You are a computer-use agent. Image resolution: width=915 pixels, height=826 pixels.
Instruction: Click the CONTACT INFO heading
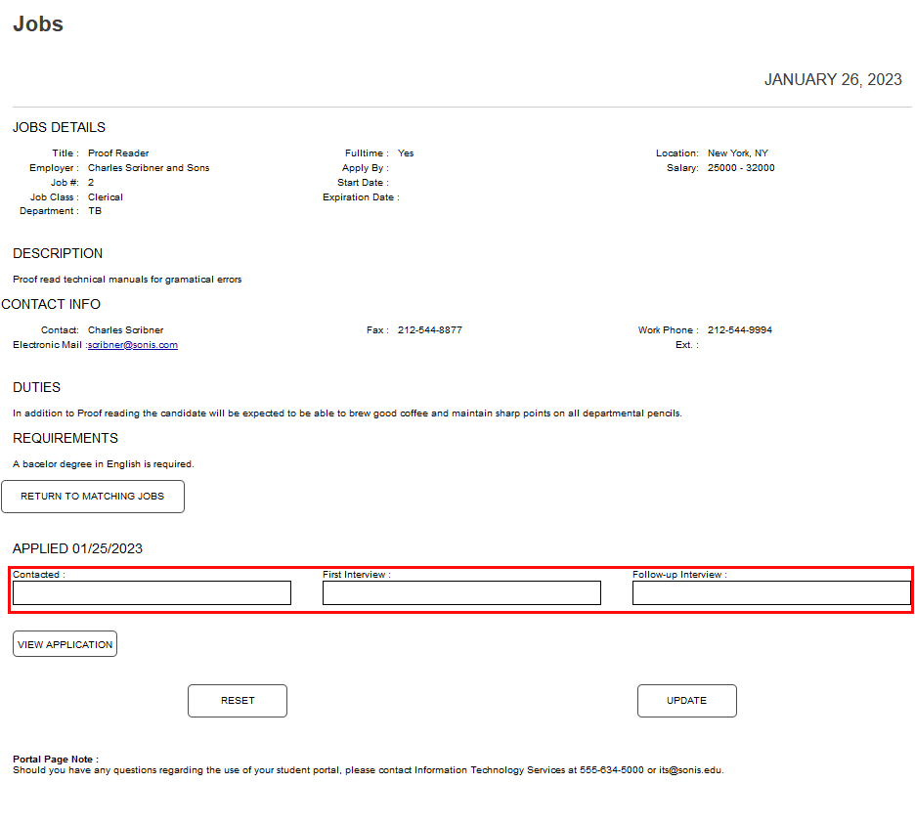[51, 304]
